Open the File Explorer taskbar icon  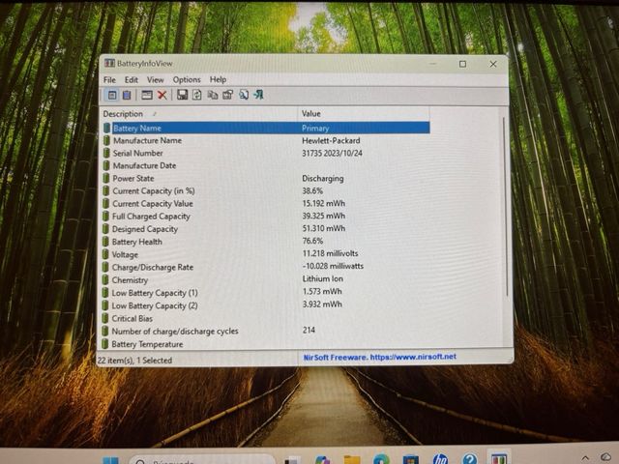pos(352,460)
